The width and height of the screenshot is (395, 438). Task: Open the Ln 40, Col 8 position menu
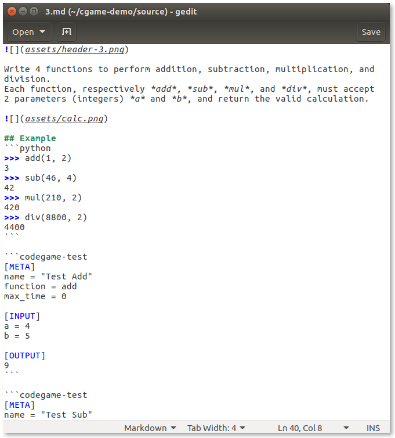pyautogui.click(x=313, y=428)
